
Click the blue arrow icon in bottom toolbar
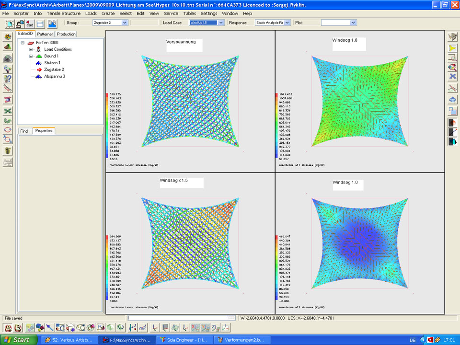(x=50, y=328)
